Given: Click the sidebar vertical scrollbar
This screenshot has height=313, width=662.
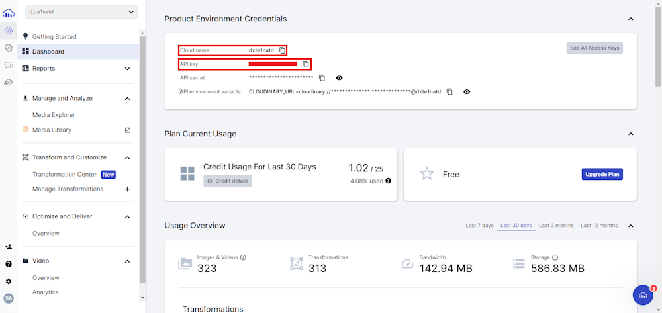Looking at the screenshot, I should click(x=142, y=159).
